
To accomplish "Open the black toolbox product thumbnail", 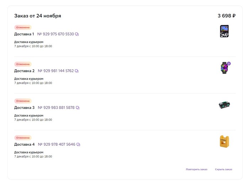I will tap(224, 105).
